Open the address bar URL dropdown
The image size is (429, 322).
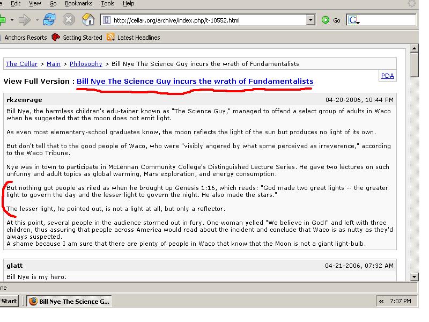tap(310, 20)
